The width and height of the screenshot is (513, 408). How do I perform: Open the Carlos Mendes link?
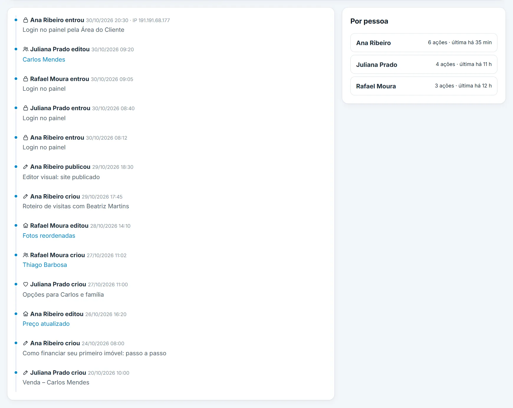(x=44, y=60)
